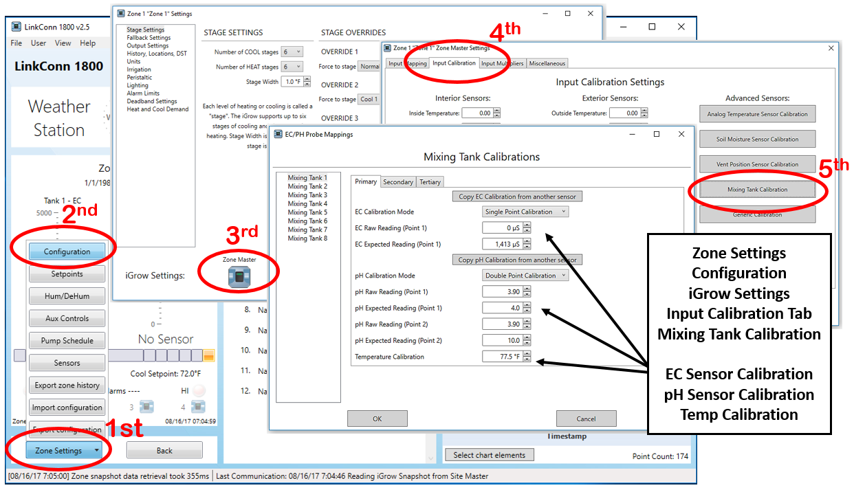Select Alarm Limits in settings list

(x=143, y=93)
